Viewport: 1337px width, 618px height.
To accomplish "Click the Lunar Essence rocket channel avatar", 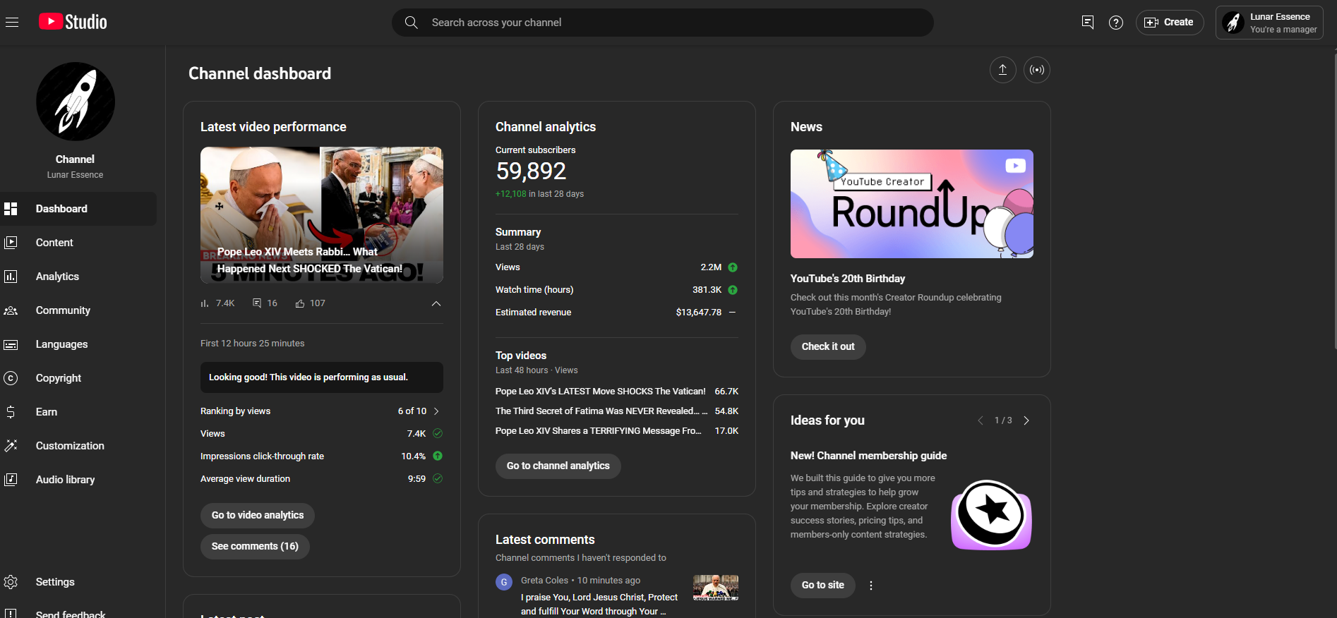I will (x=76, y=102).
